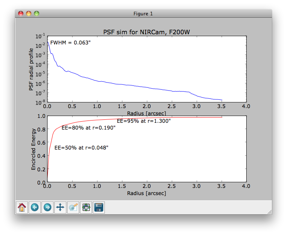Click the EE=95% at r=1.300" label
287x235 pixels.
pos(144,121)
